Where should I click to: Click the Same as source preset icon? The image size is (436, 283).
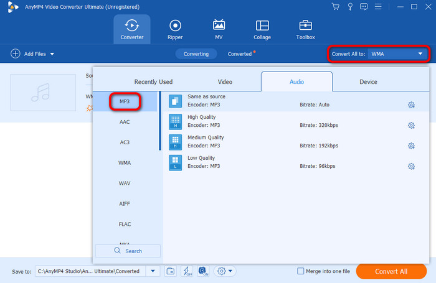175,101
